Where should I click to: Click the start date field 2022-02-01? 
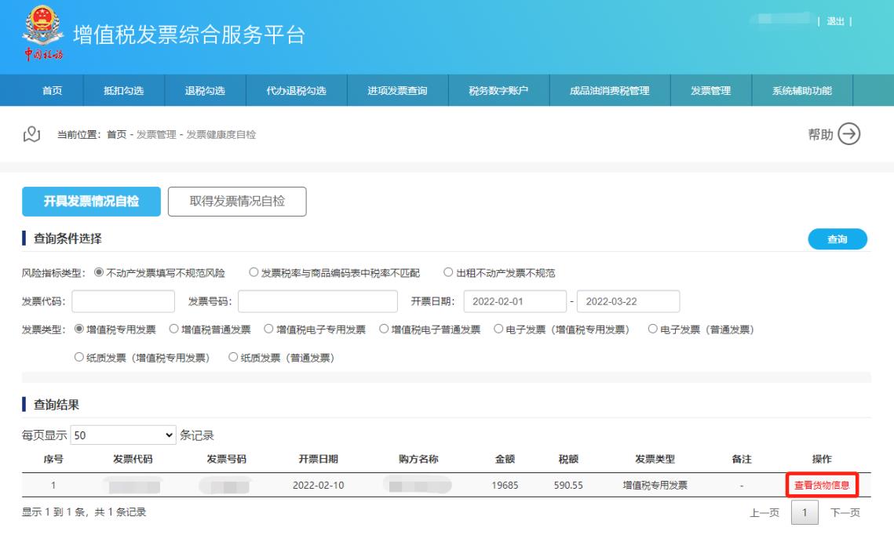point(514,301)
